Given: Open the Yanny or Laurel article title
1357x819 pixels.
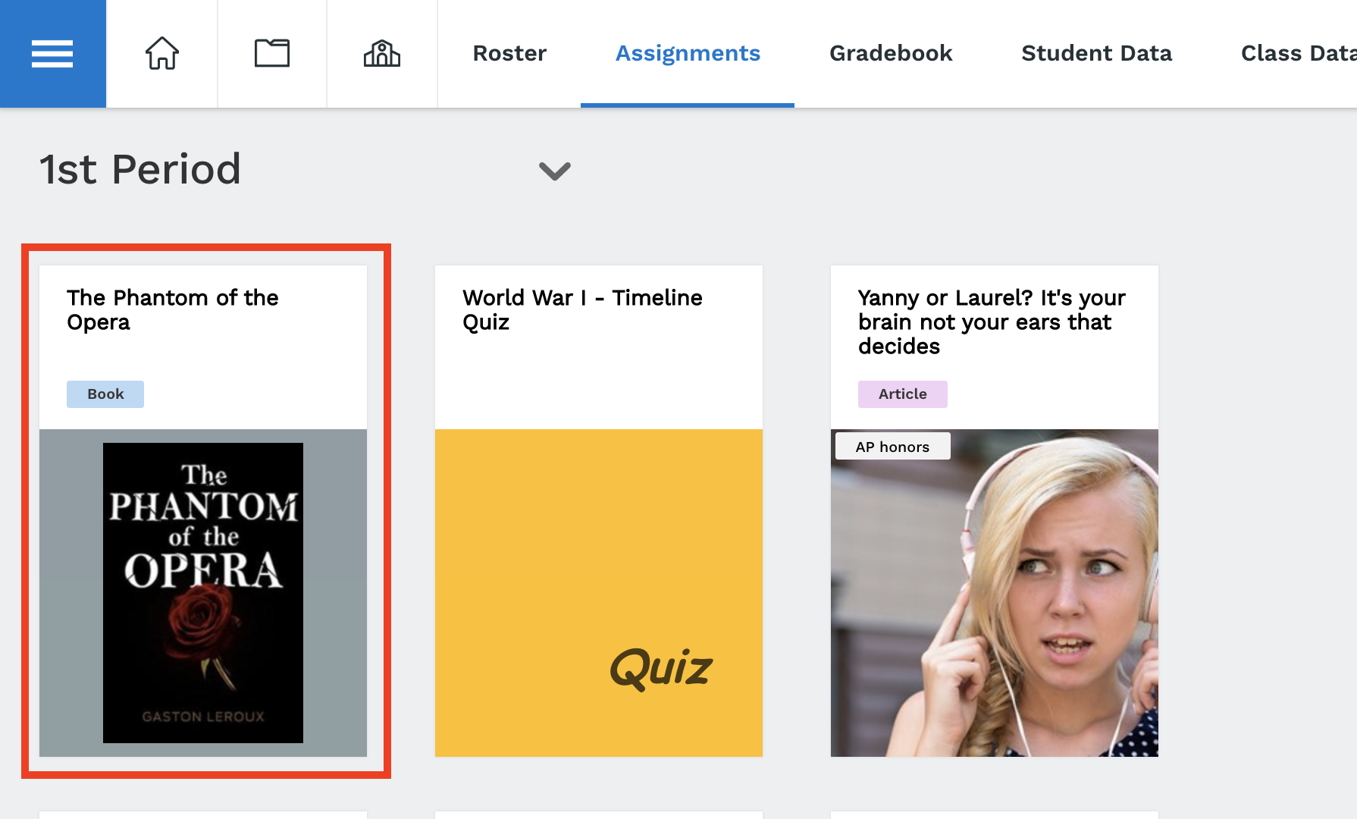Looking at the screenshot, I should pyautogui.click(x=992, y=322).
